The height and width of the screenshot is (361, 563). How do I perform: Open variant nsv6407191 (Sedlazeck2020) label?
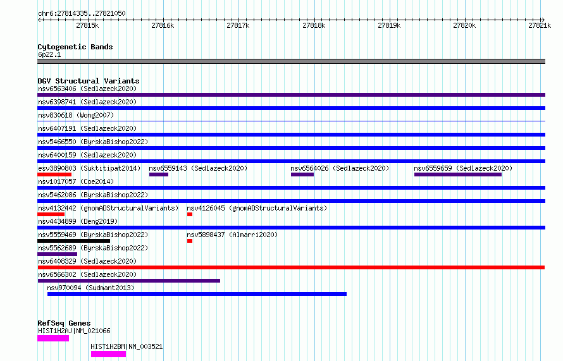click(x=87, y=128)
